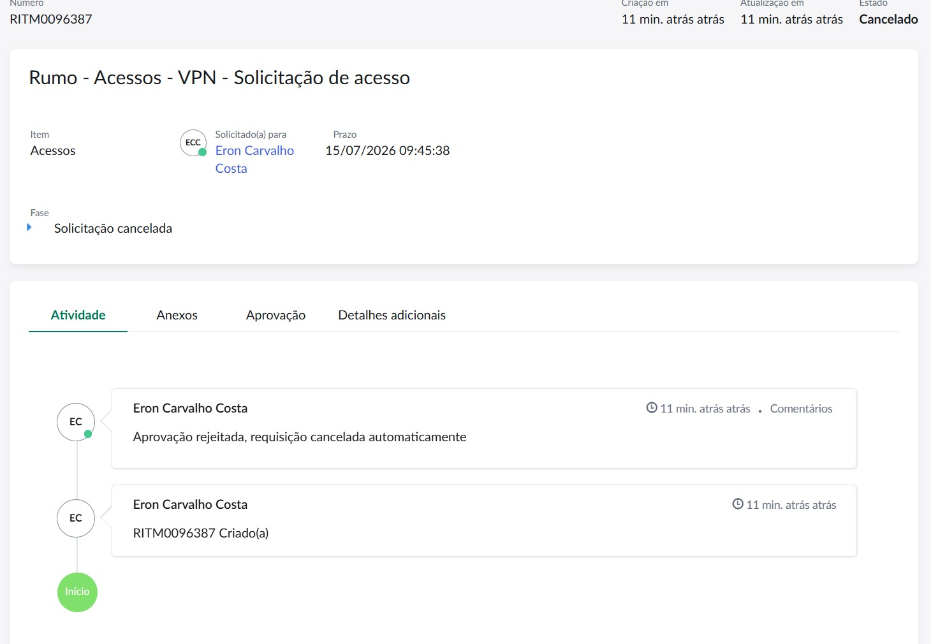Screen dimensions: 931x644
Task: Open the Anexos tab
Action: 177,315
